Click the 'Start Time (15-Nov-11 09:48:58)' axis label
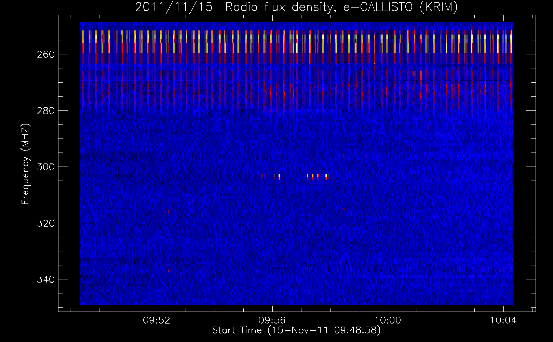The height and width of the screenshot is (342, 553). (x=296, y=330)
